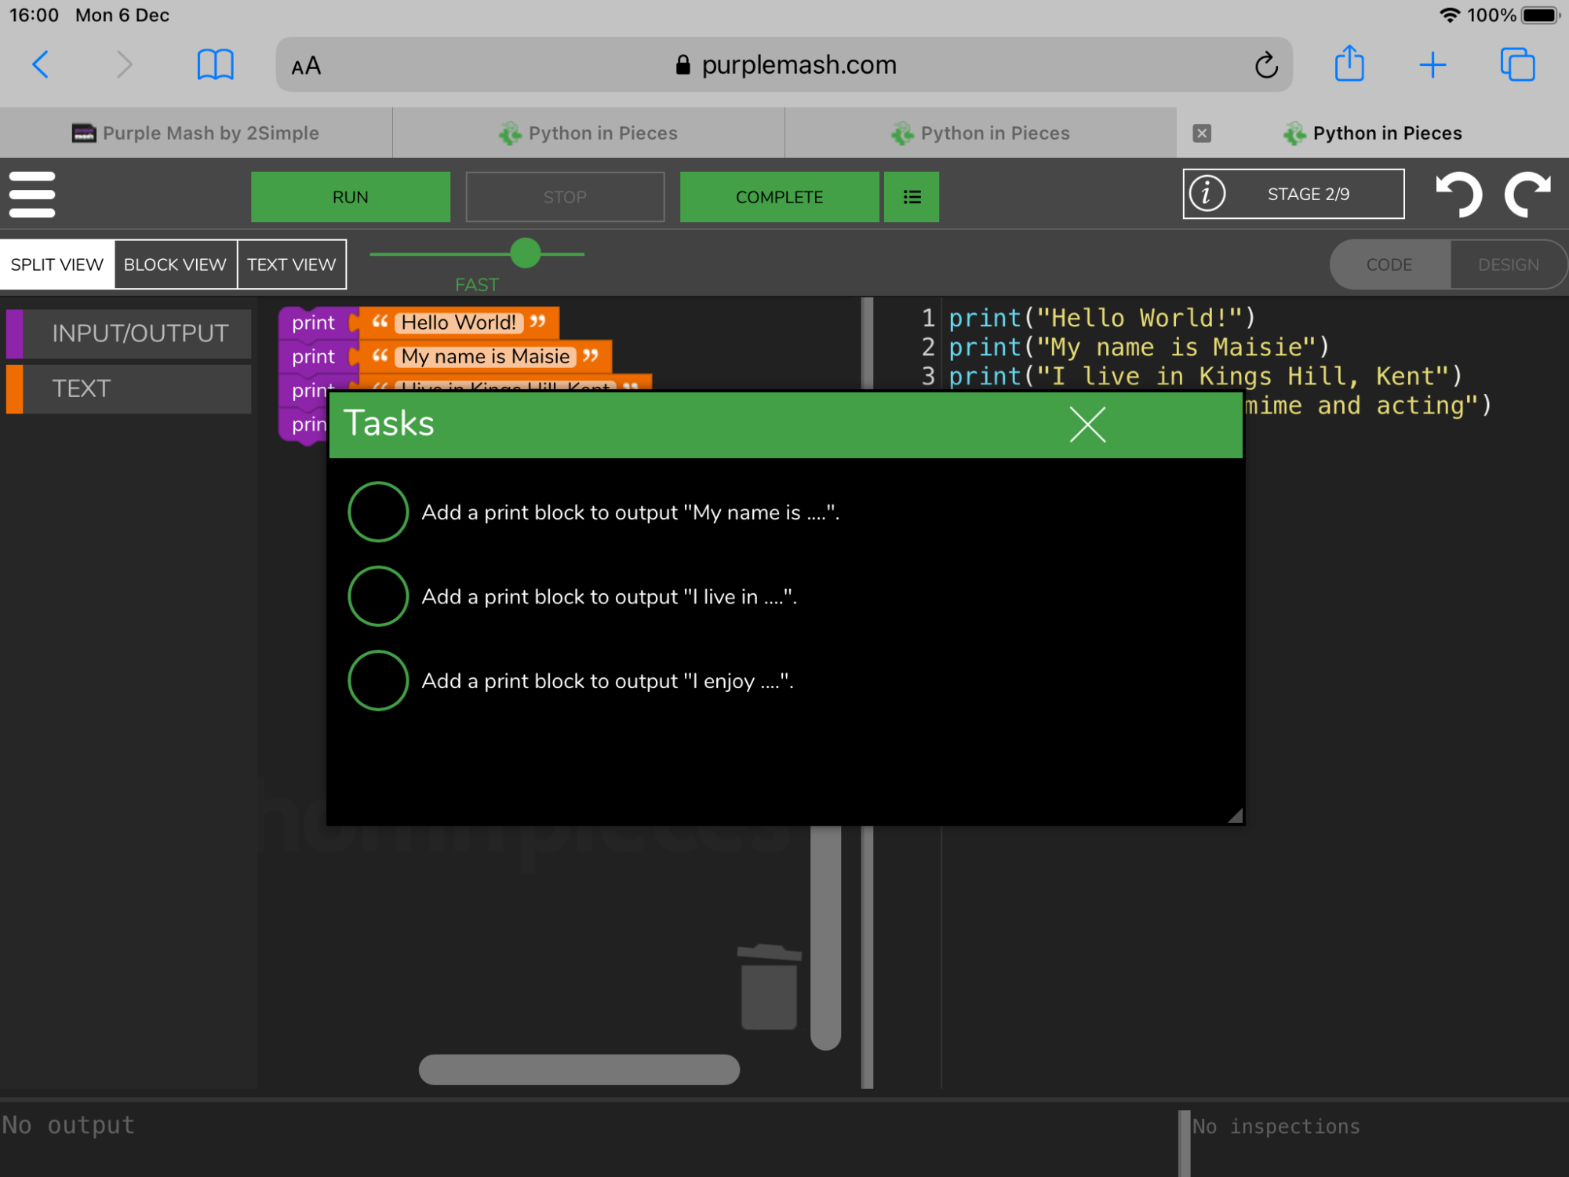Click code line 2 My name is Maisie

1139,347
